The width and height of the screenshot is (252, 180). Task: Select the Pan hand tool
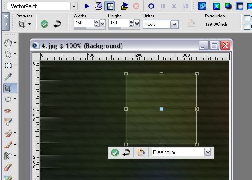click(x=8, y=43)
